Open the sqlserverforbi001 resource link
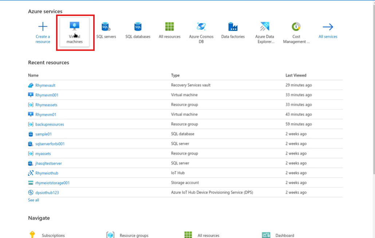The width and height of the screenshot is (375, 238). [x=50, y=144]
